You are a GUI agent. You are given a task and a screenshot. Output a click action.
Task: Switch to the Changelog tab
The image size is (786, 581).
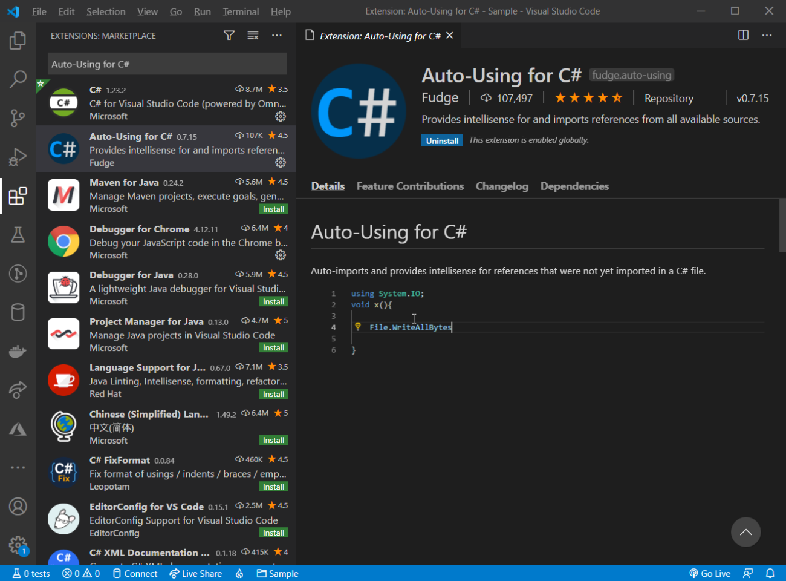pos(502,186)
